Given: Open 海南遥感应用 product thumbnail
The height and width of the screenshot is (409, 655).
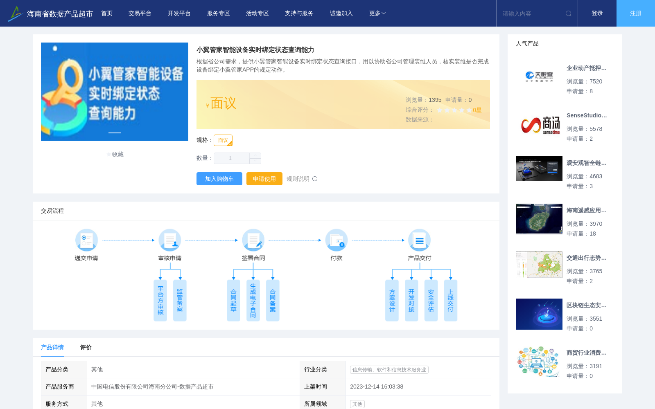Looking at the screenshot, I should coord(539,219).
